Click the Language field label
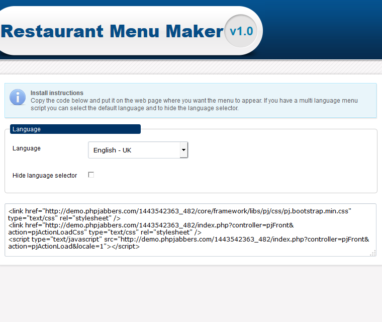Viewport: 382px width, 322px height. pos(27,148)
